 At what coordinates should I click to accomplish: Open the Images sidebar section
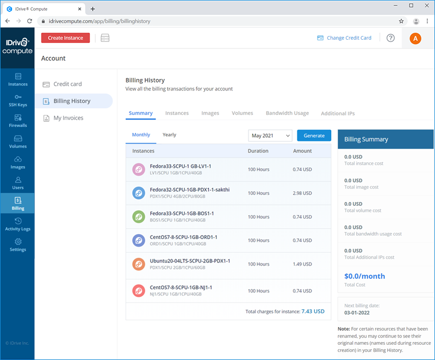(x=18, y=162)
